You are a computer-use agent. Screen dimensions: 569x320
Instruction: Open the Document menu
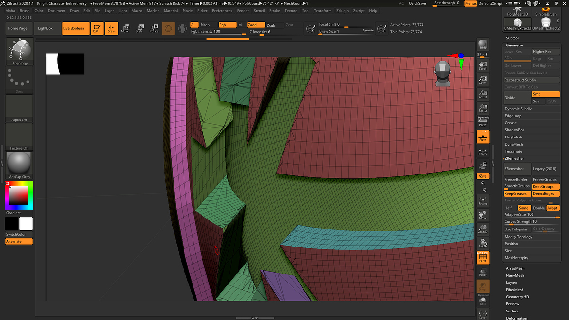[x=56, y=10]
